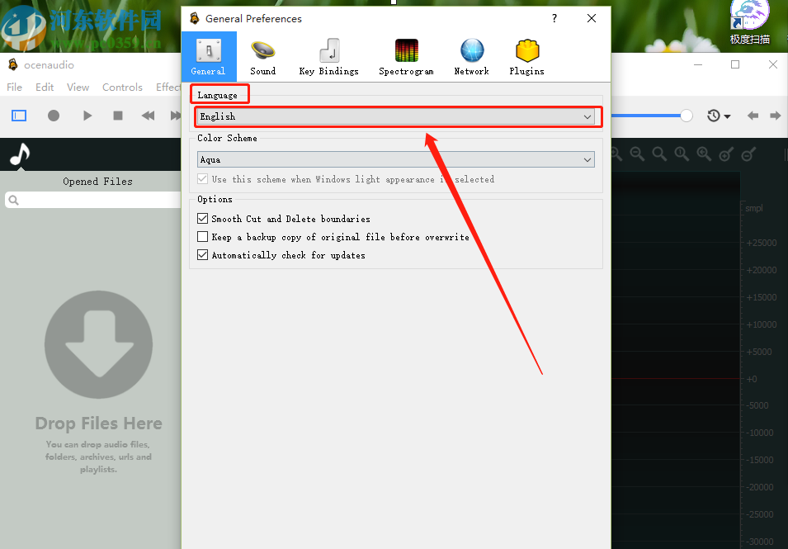Click the smpl label on the amplitude scale
This screenshot has width=788, height=549.
click(x=754, y=208)
